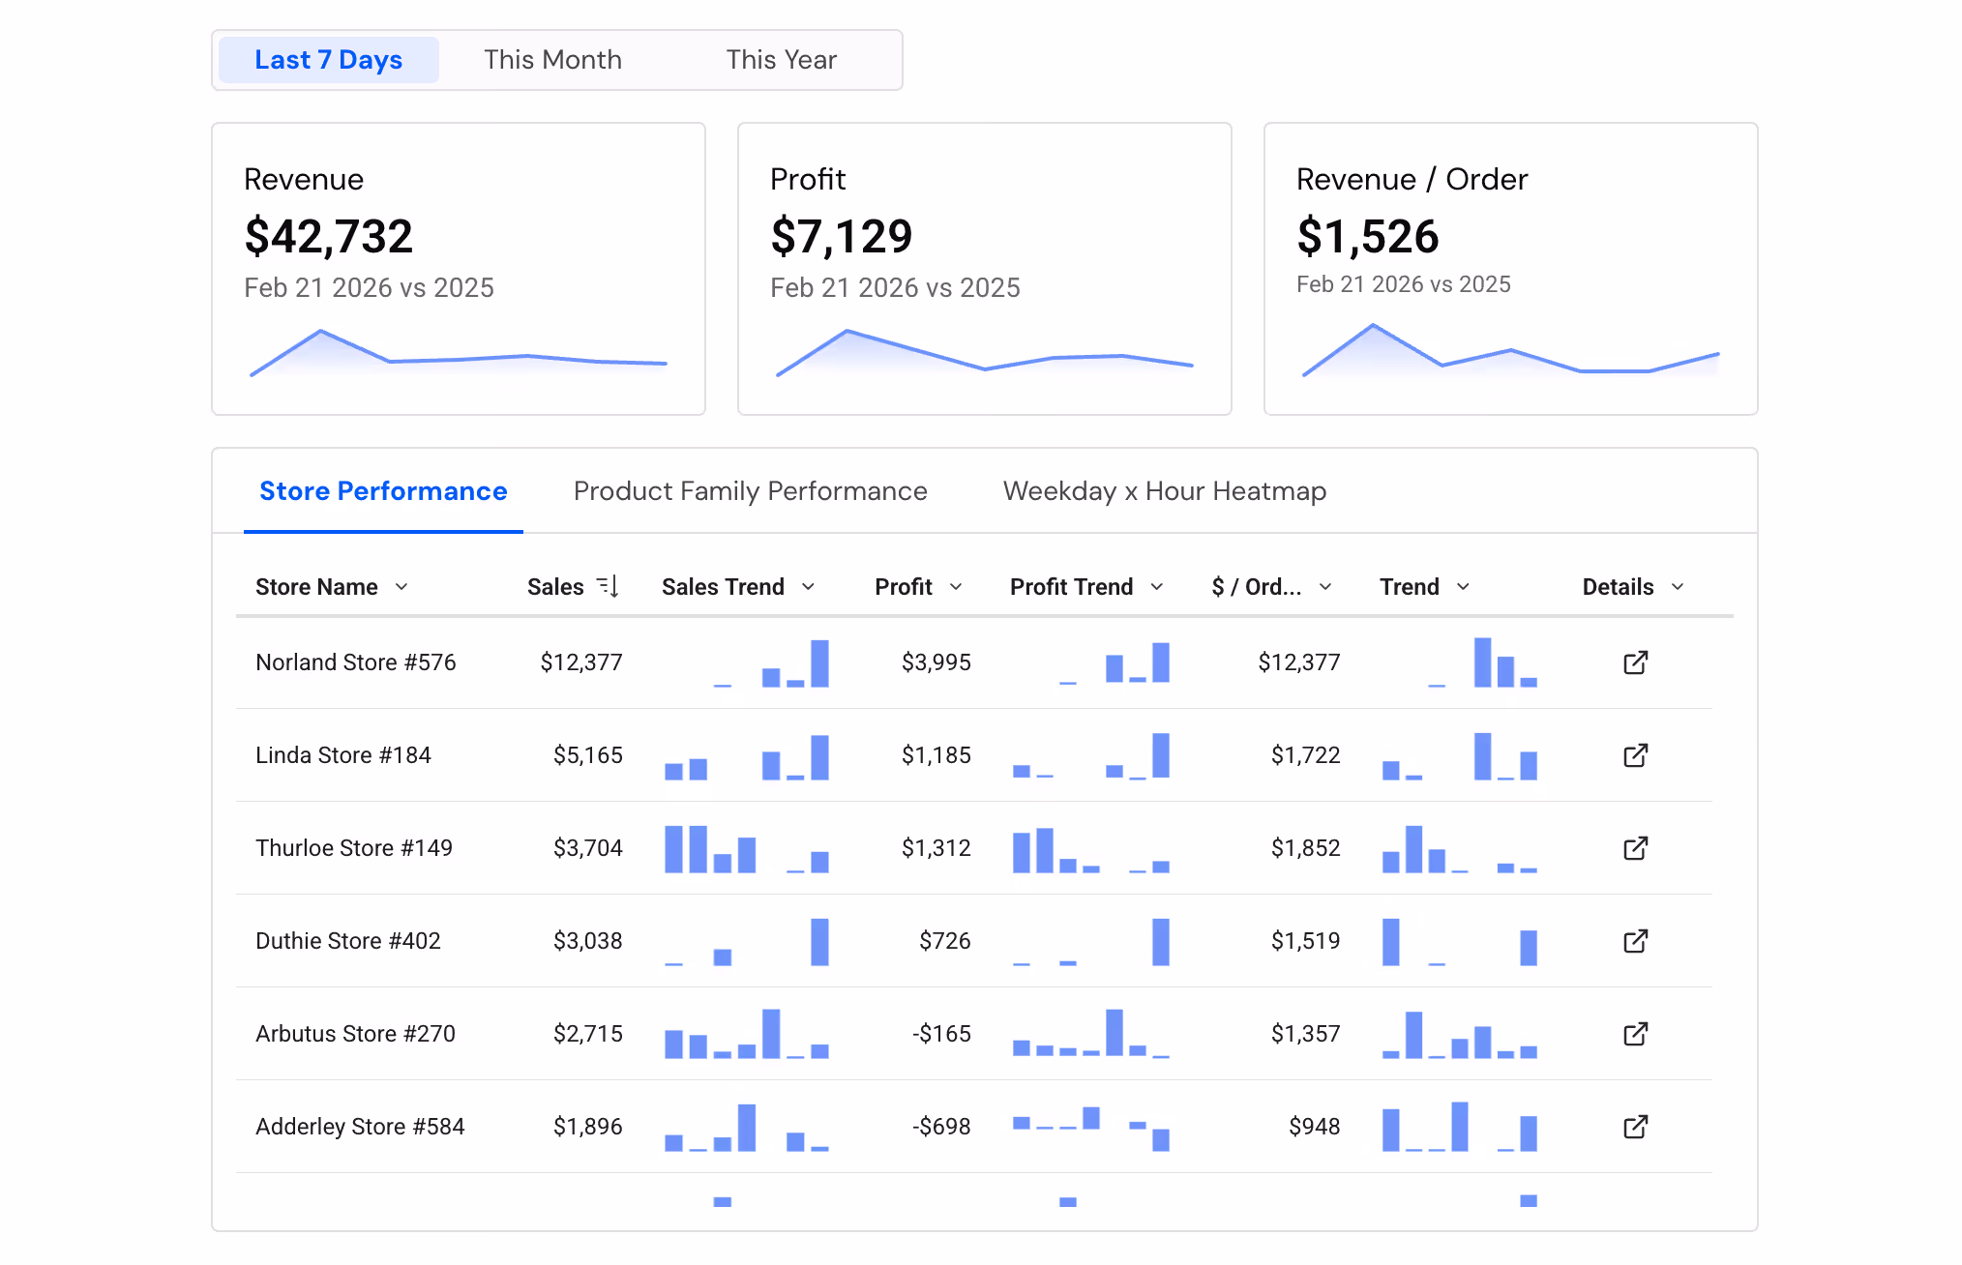
Task: Open the Weekday x Hour Heatmap tab
Action: coord(1164,491)
